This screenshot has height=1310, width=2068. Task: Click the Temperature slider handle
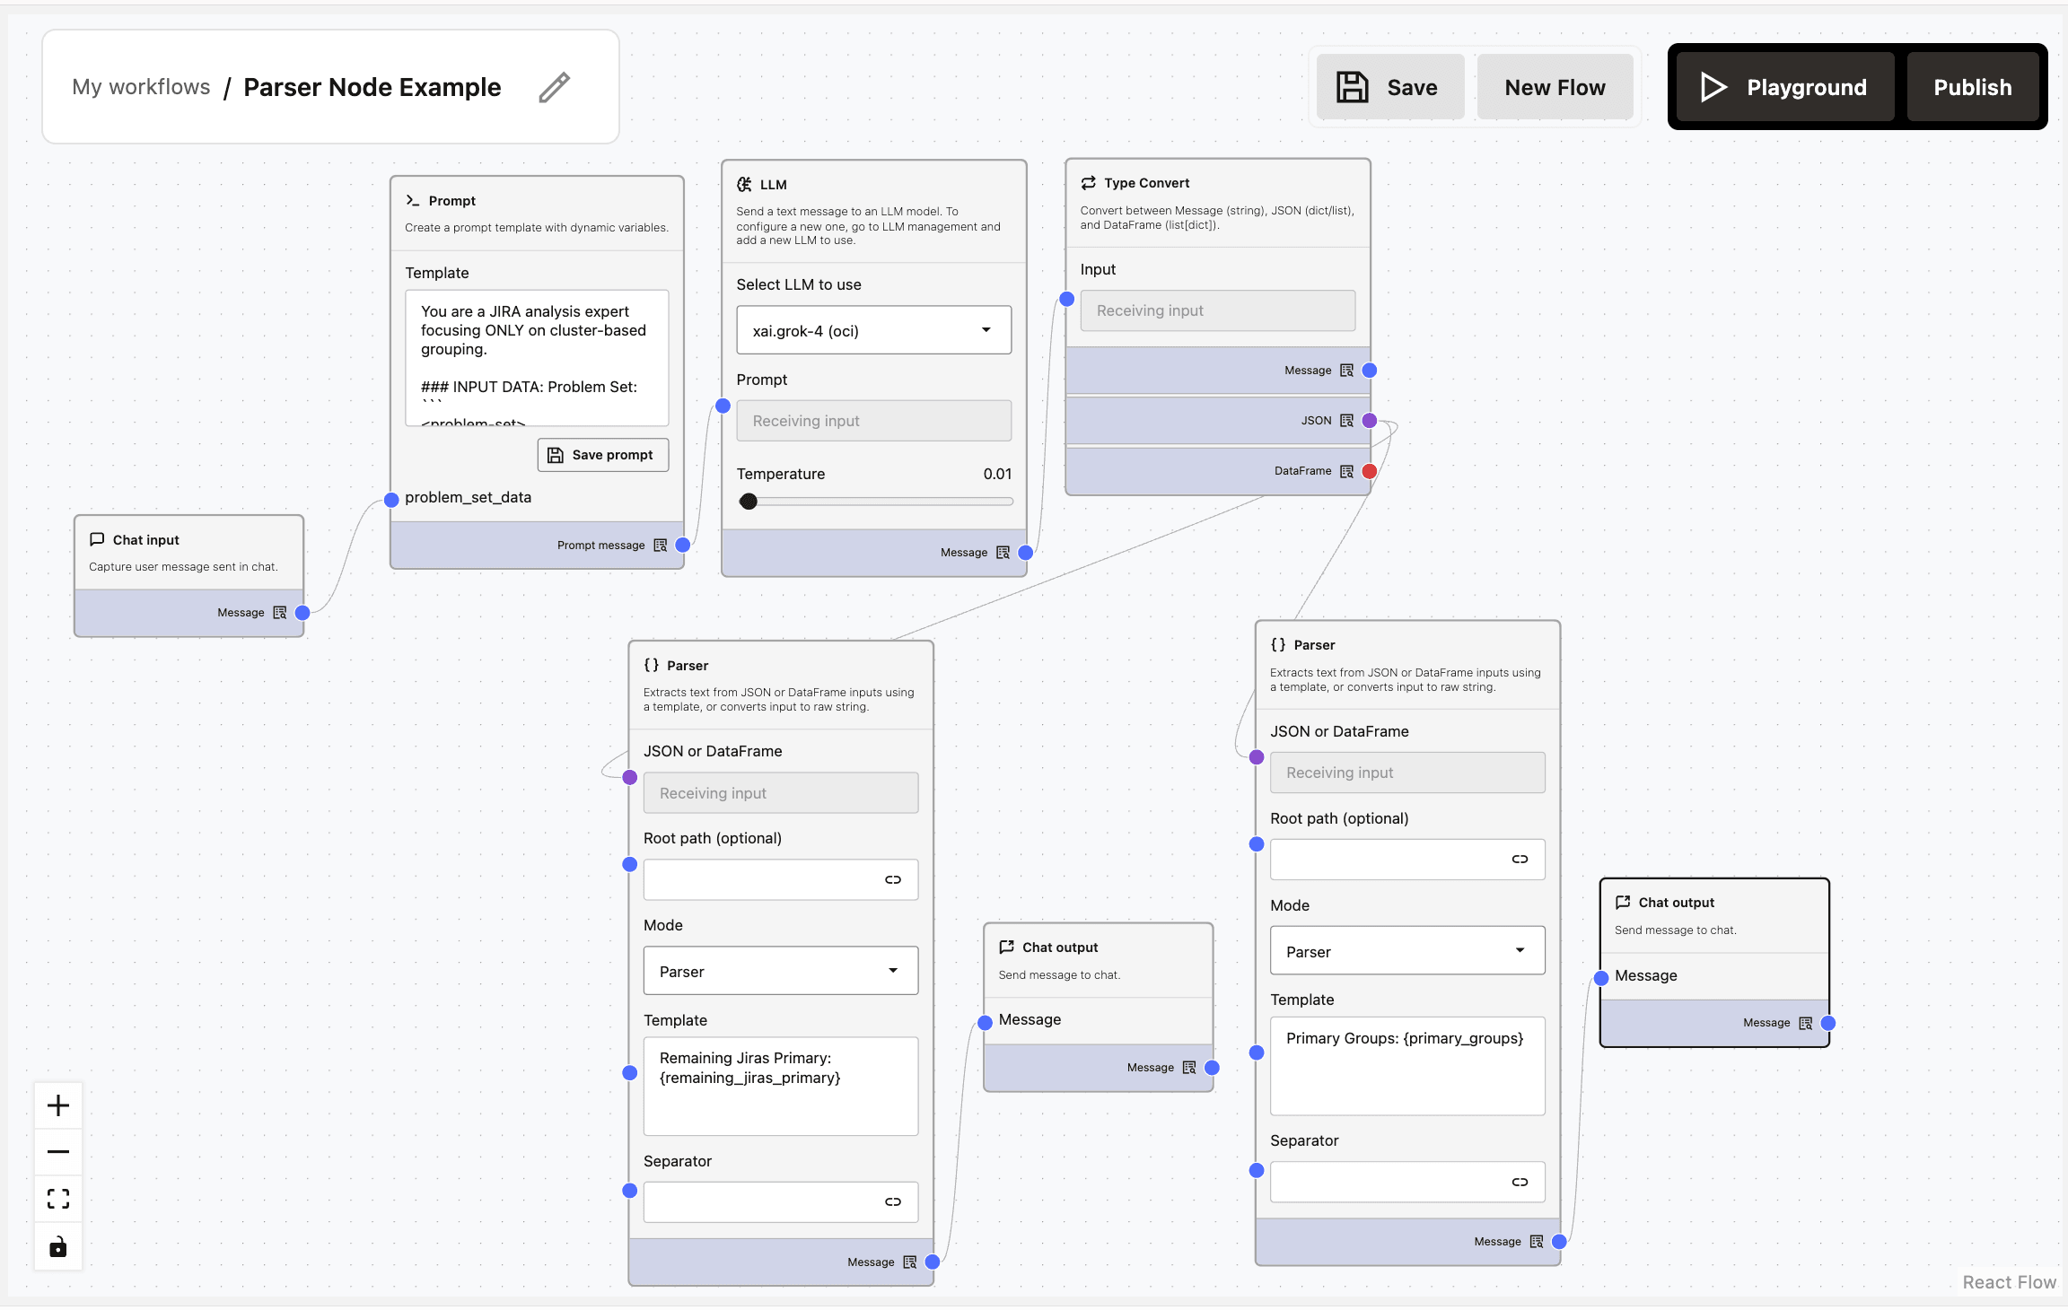click(749, 501)
